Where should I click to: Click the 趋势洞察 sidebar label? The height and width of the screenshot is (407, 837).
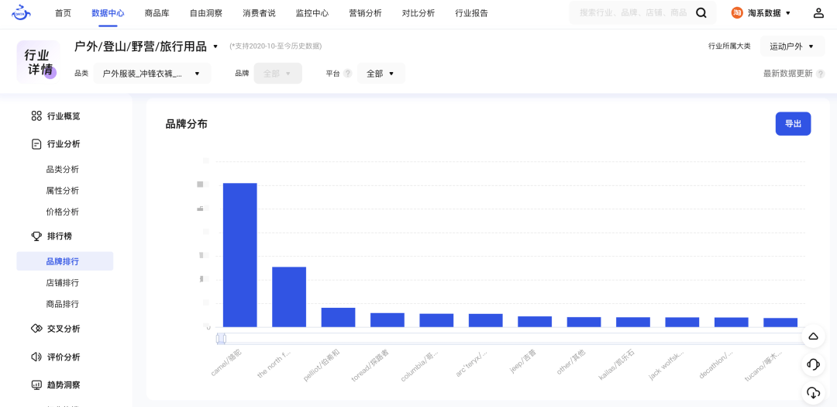(64, 385)
